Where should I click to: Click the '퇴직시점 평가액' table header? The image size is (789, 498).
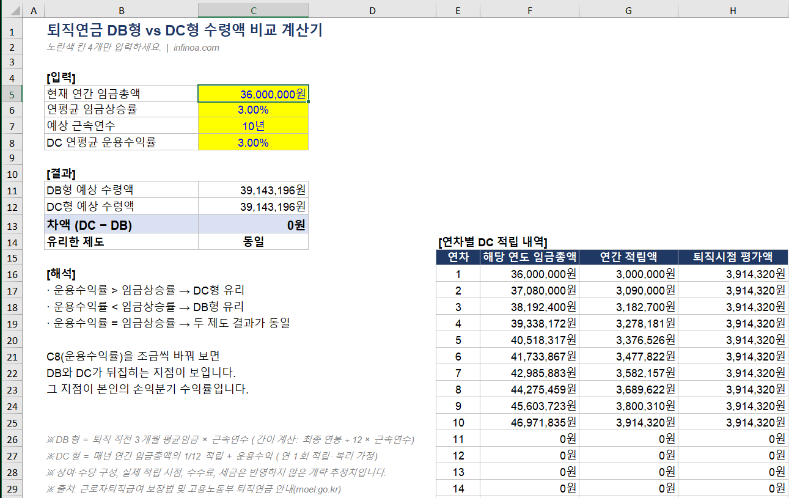(733, 257)
